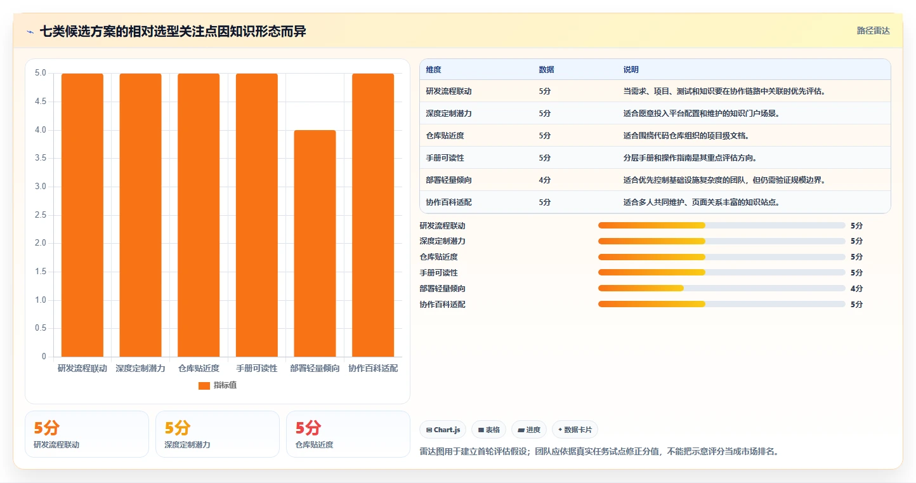Click the 深度定制潜力 x-axis label under the chart
Image resolution: width=916 pixels, height=483 pixels.
pos(140,368)
